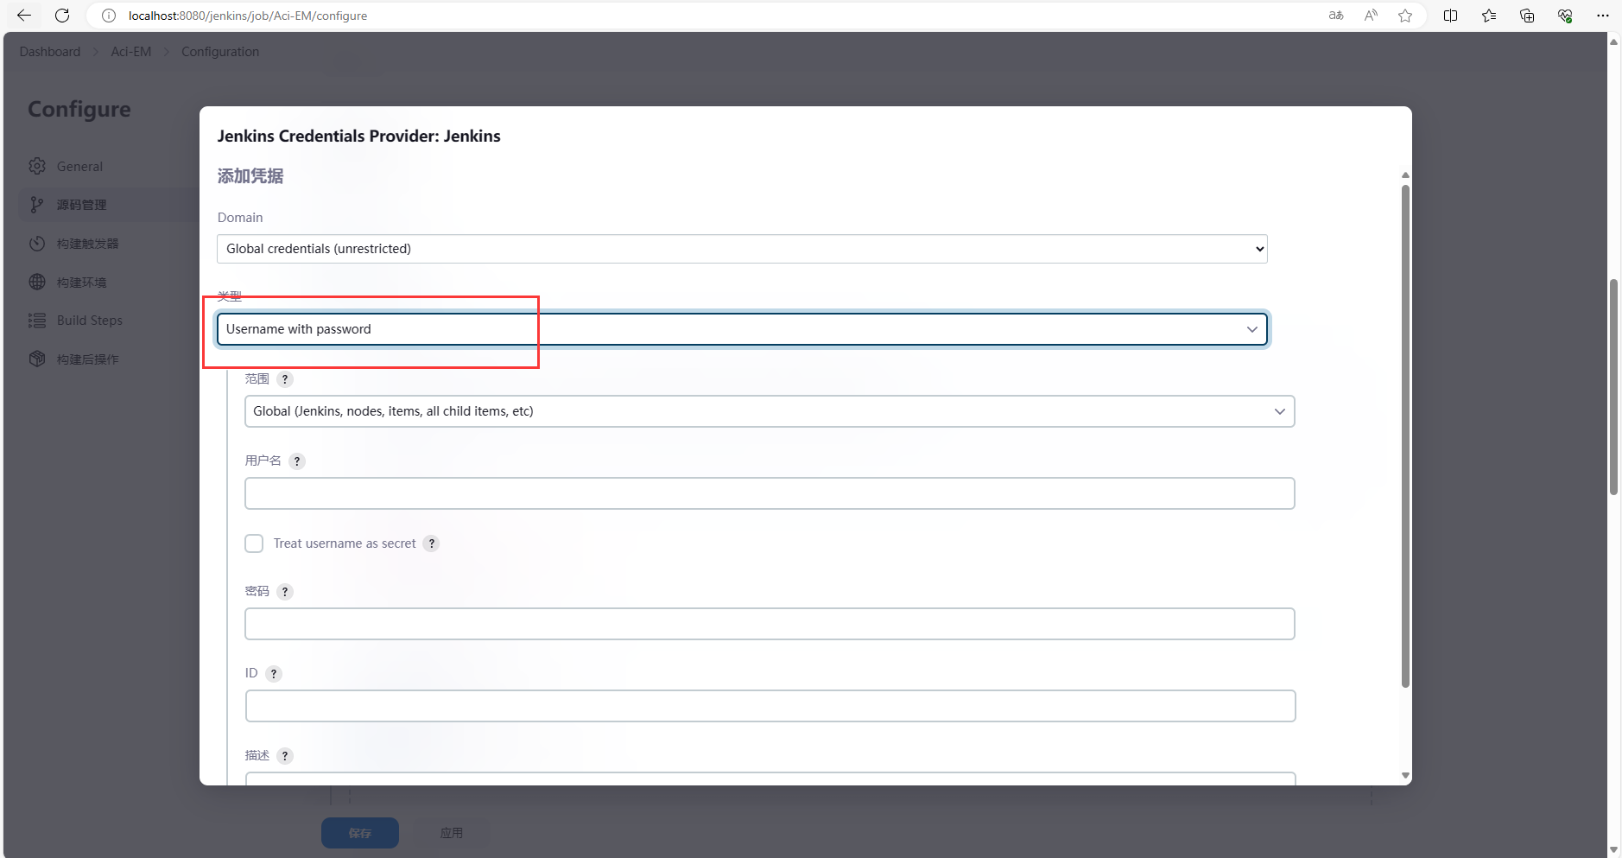Click the Configuration breadcrumb
Viewport: 1622px width, 858px height.
click(x=220, y=52)
